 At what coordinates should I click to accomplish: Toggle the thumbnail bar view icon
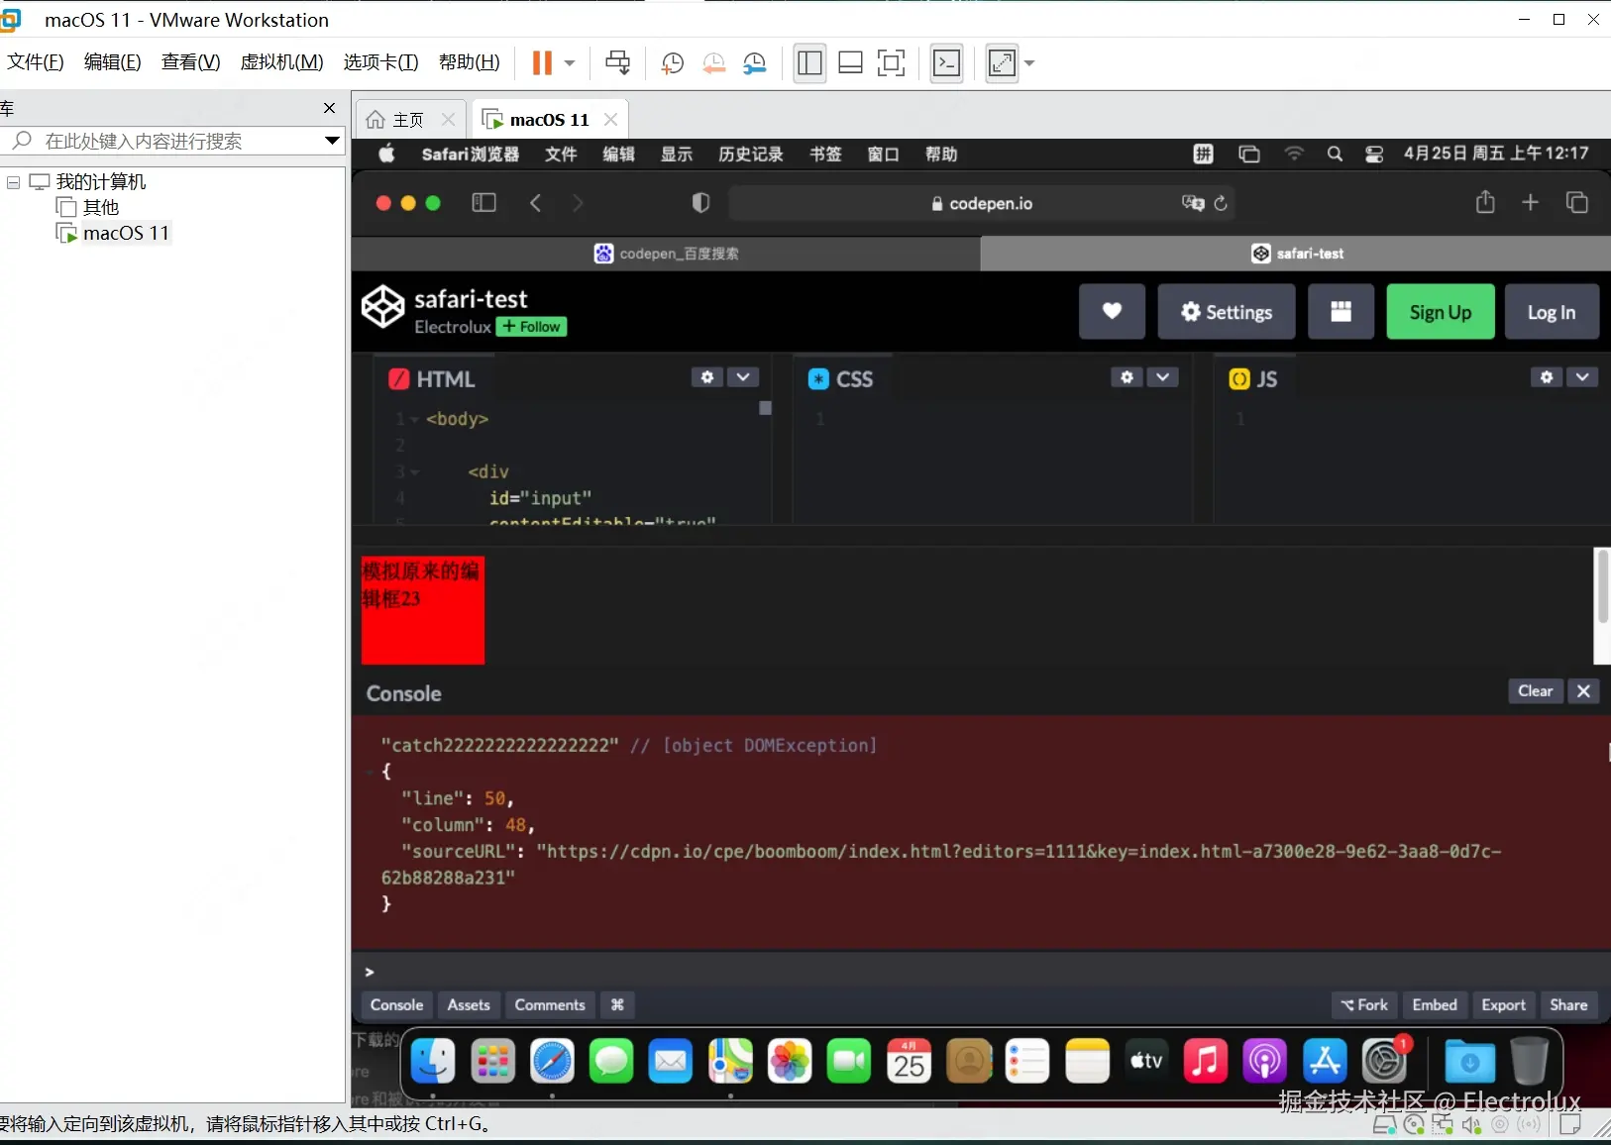pyautogui.click(x=850, y=63)
